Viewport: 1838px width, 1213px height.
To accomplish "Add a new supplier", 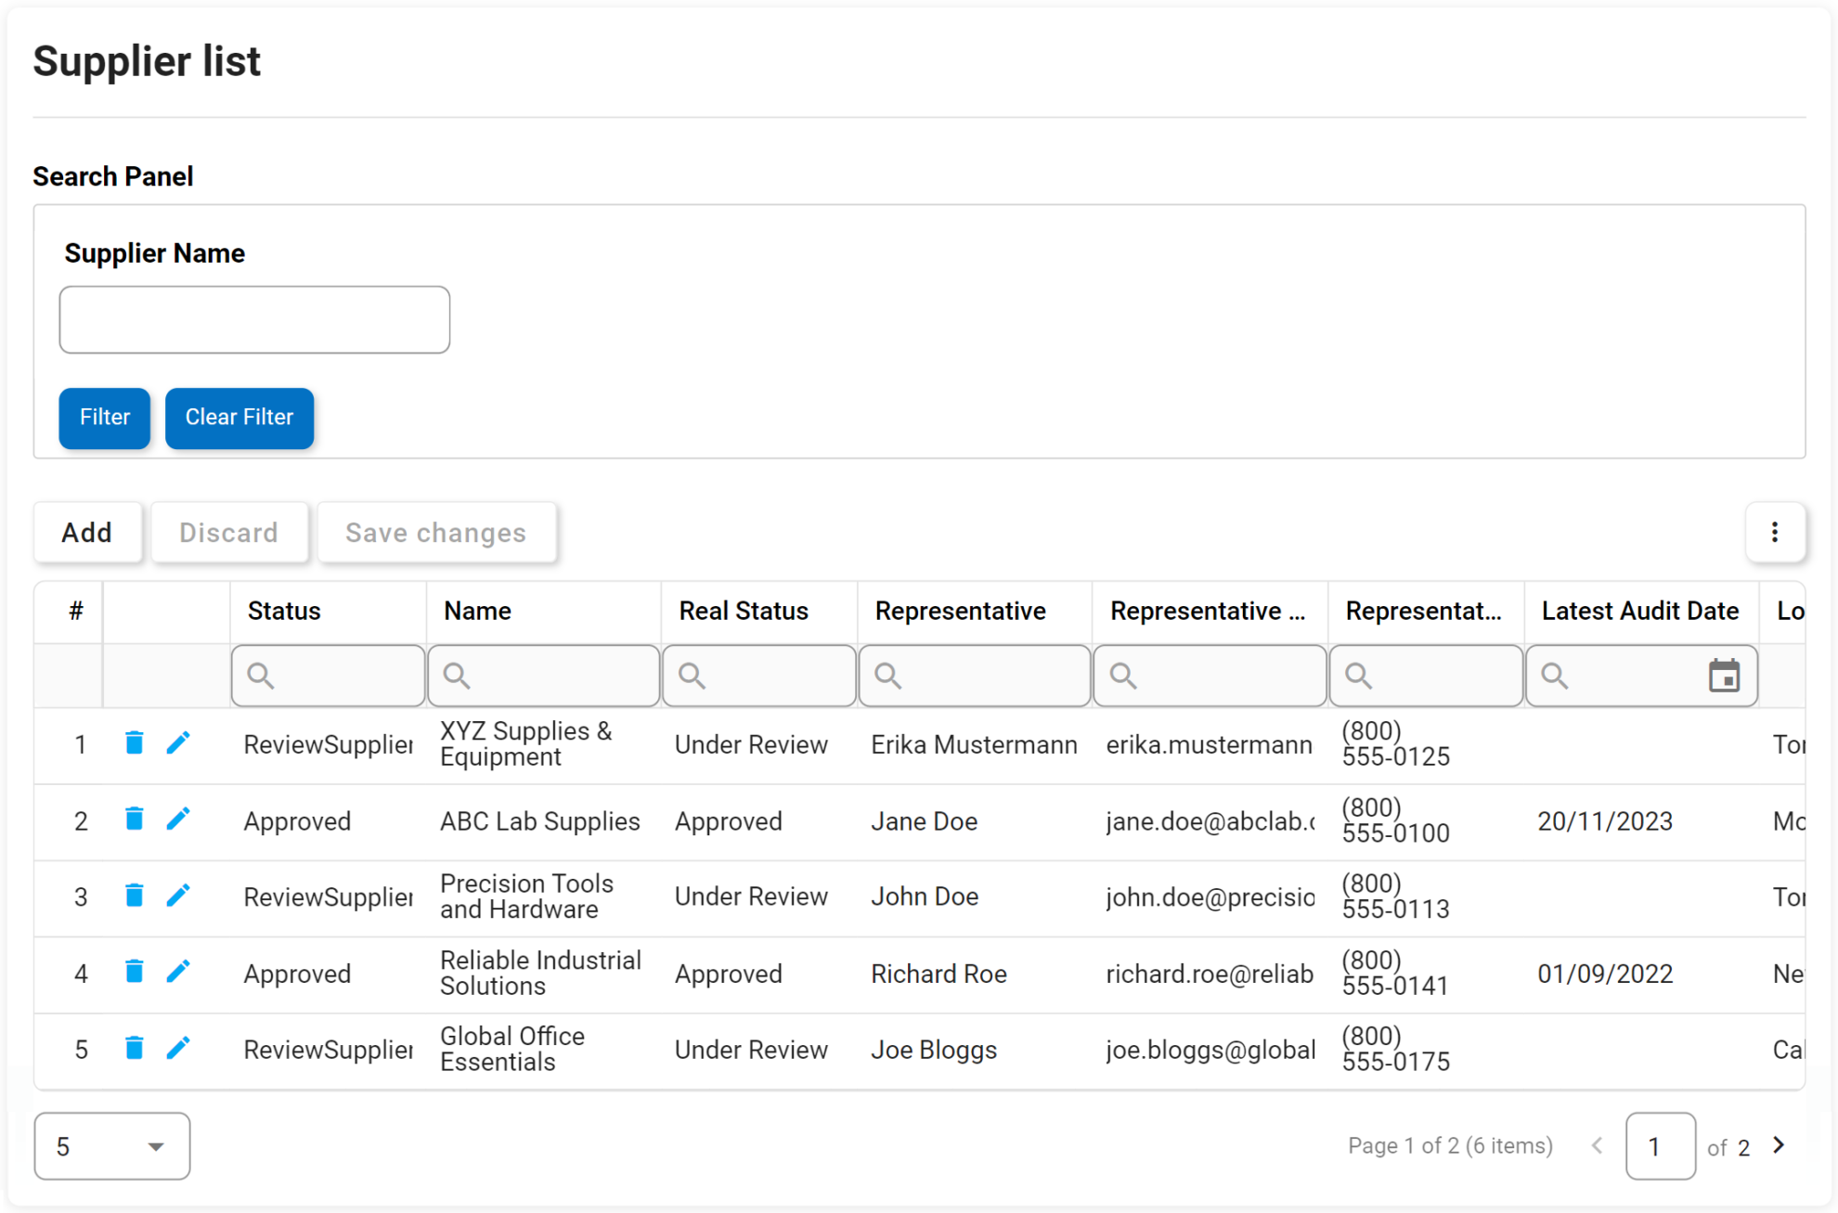I will 87,532.
